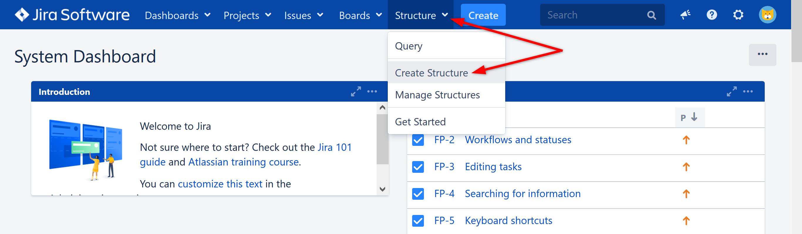Click the blue Create button
The height and width of the screenshot is (234, 802).
pos(483,15)
